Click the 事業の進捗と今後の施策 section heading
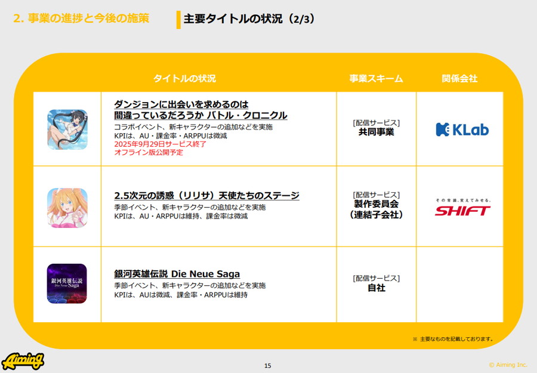Image resolution: width=537 pixels, height=373 pixels. 81,19
